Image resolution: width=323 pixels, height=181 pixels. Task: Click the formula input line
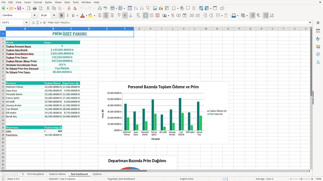coord(177,23)
